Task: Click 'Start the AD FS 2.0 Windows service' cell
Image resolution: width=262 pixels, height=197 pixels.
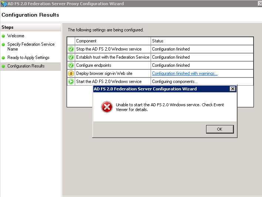Action: pyautogui.click(x=113, y=82)
